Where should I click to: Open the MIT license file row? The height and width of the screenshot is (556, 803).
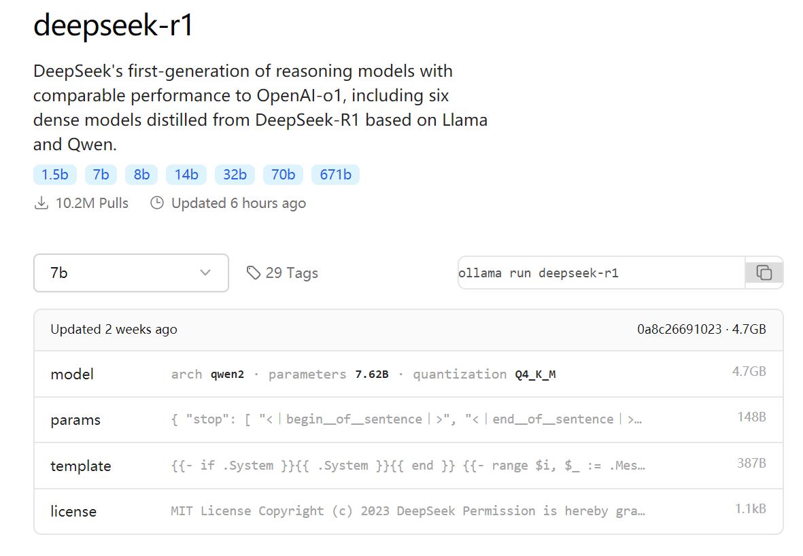coord(408,511)
